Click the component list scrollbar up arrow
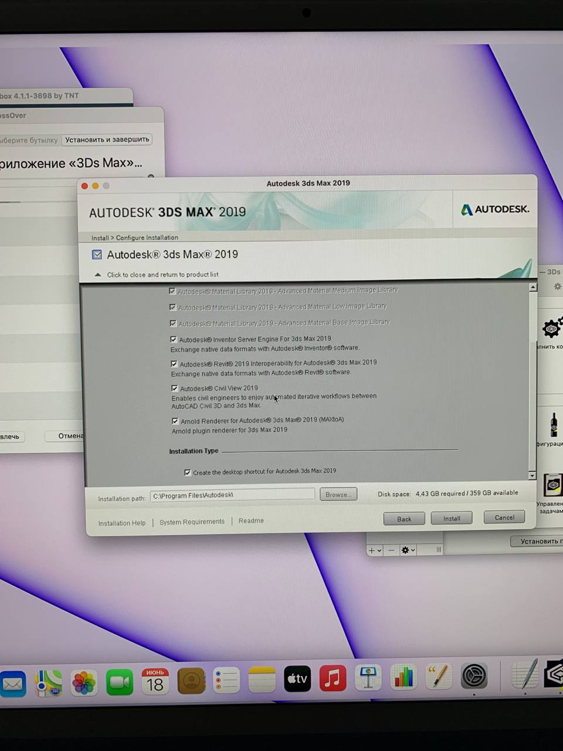 [533, 287]
